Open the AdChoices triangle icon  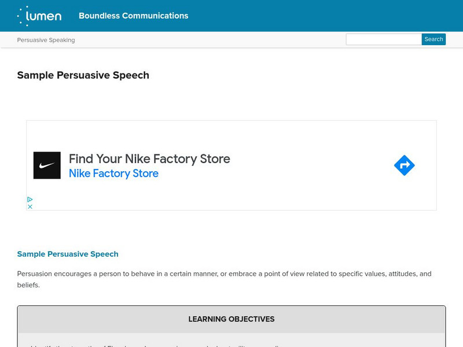30,200
